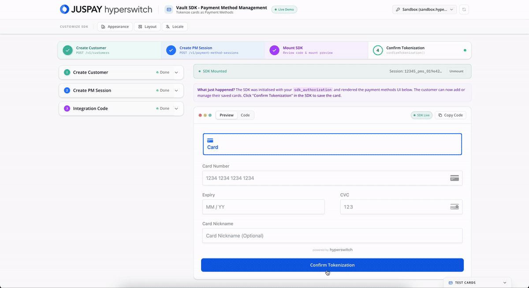Click the card brand icon in Card Number field
The width and height of the screenshot is (529, 288).
454,178
